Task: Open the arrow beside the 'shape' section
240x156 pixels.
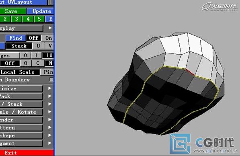Action: point(50,135)
